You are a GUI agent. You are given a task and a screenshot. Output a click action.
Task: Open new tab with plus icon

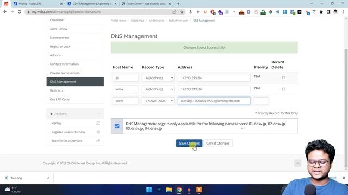coord(178,4)
